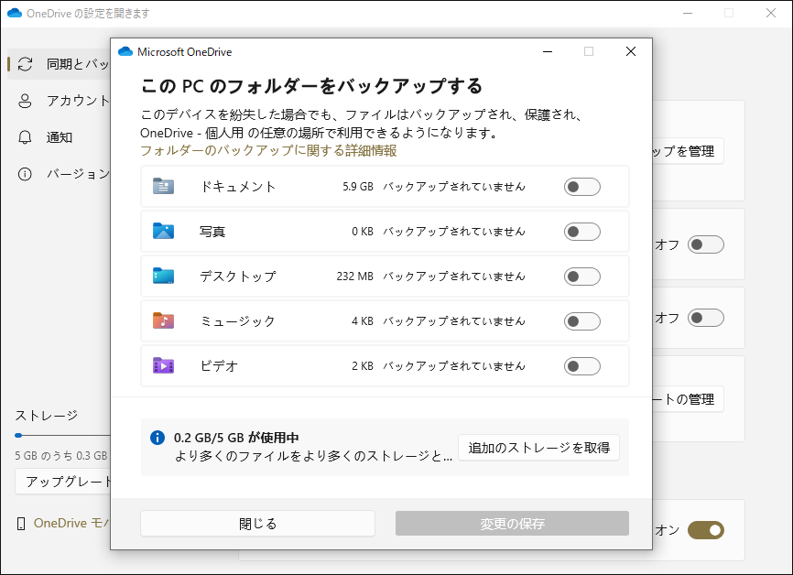Click the 5 GB のうち 0.3 GB usage text
The image size is (793, 575).
(61, 456)
